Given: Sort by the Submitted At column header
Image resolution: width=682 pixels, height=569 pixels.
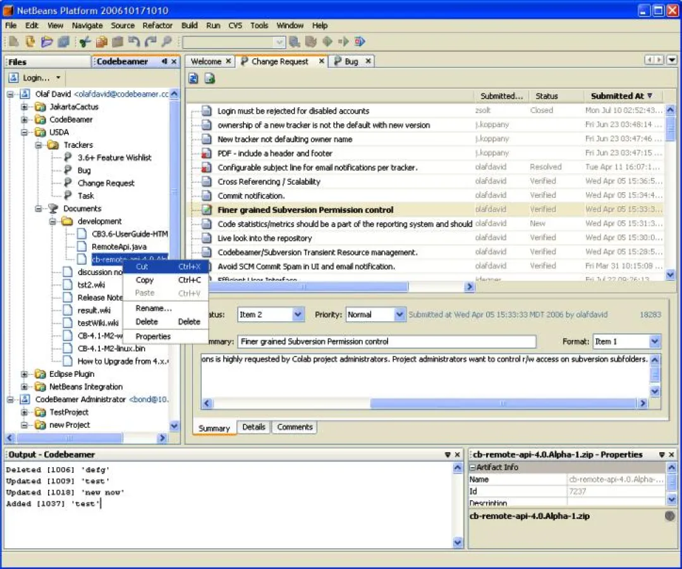Looking at the screenshot, I should click(616, 95).
